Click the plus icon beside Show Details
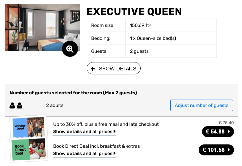Viewport: 242px width, 166px height. 93,69
